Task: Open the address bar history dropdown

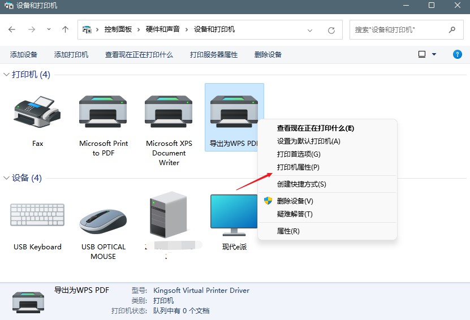Action: 310,29
